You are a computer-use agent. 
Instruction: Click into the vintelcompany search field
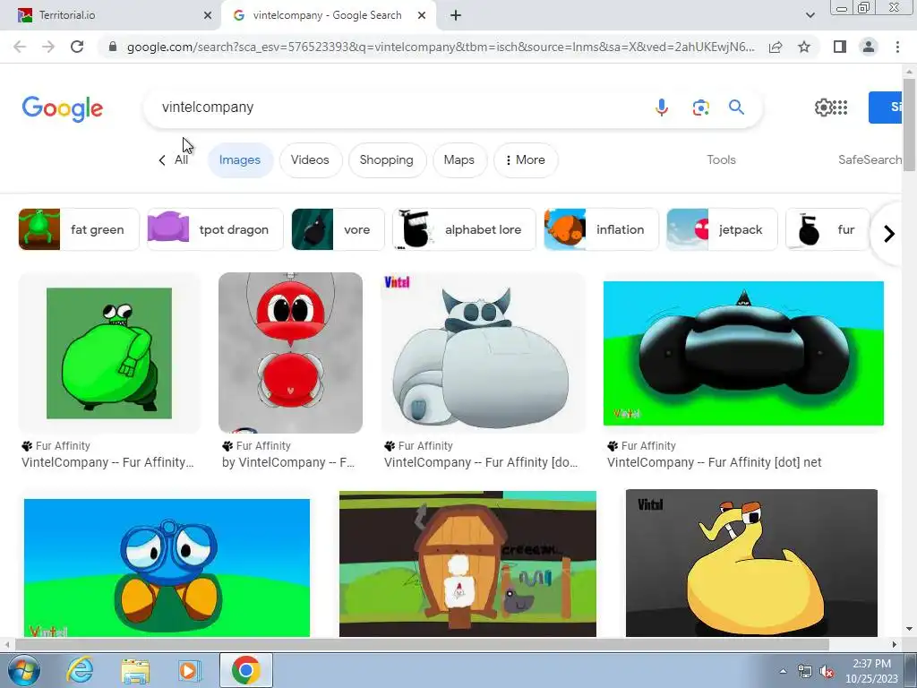point(398,107)
